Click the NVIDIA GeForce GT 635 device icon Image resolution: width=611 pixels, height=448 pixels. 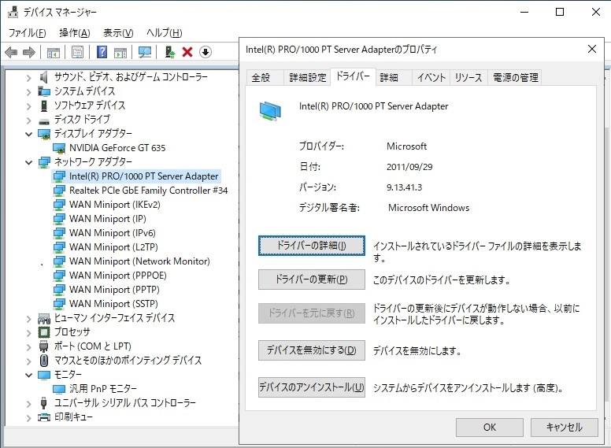pos(59,148)
